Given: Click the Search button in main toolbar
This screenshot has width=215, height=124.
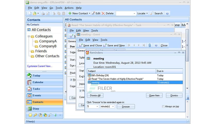Looking at the screenshot, I should [x=157, y=13].
